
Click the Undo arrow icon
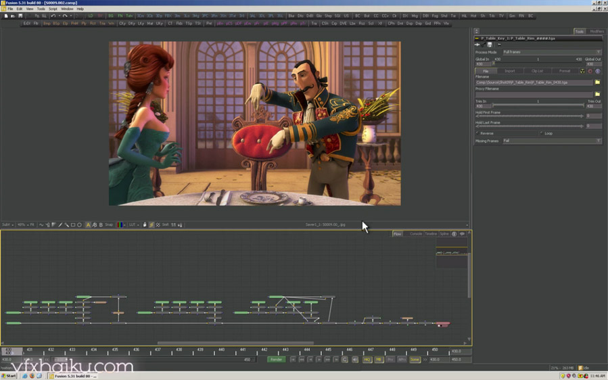[53, 16]
